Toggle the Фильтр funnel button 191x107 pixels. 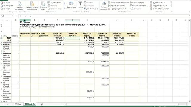click(x=80, y=5)
